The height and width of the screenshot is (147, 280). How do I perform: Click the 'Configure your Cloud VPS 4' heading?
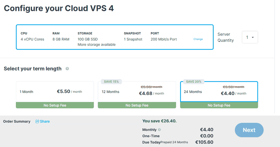click(59, 8)
